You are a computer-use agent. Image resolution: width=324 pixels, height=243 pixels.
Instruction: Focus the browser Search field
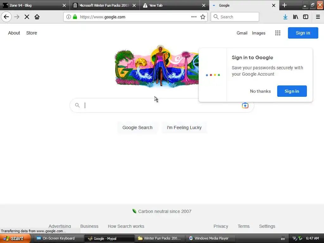(x=235, y=17)
